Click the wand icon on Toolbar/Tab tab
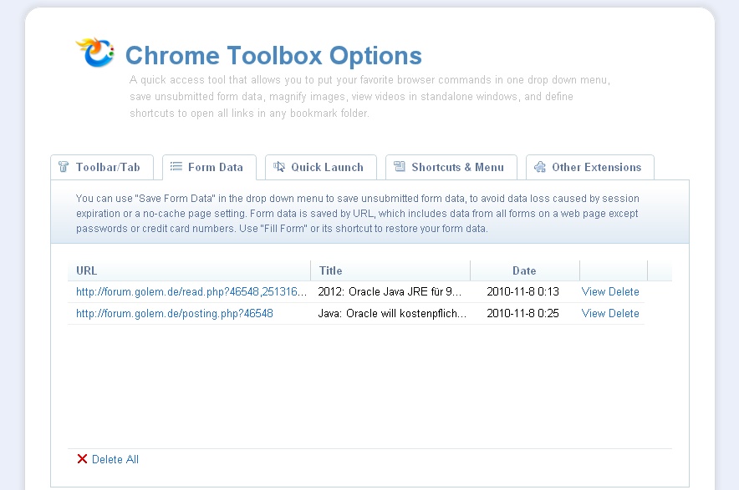The width and height of the screenshot is (739, 490). pyautogui.click(x=63, y=166)
